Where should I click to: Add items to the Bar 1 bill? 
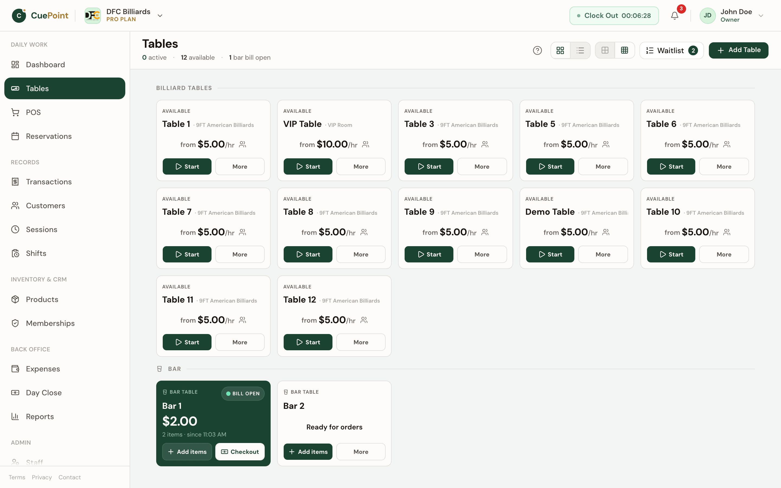187,452
